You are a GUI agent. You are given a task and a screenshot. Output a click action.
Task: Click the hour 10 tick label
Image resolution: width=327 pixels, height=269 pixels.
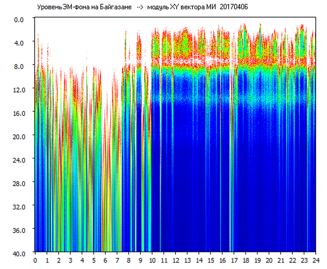152,260
